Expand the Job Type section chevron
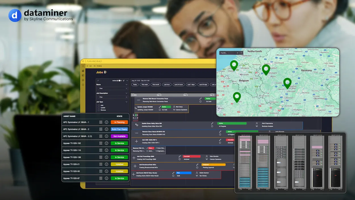This screenshot has width=355, height=200. [126, 102]
